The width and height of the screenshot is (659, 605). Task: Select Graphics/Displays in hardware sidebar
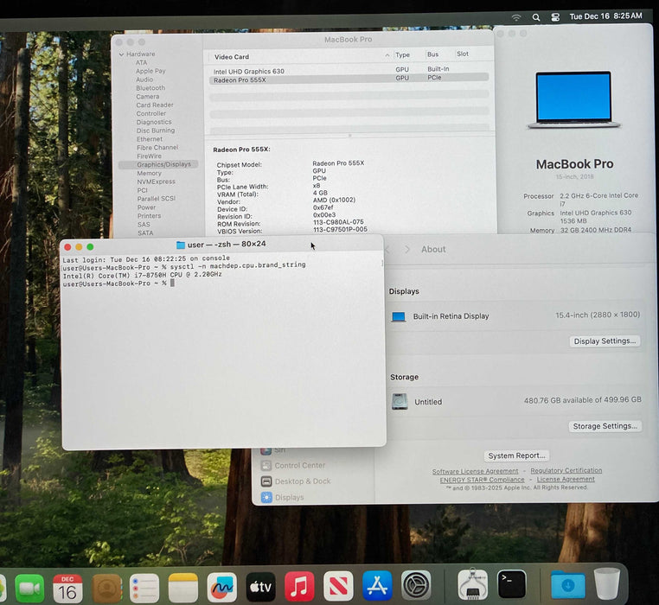158,164
